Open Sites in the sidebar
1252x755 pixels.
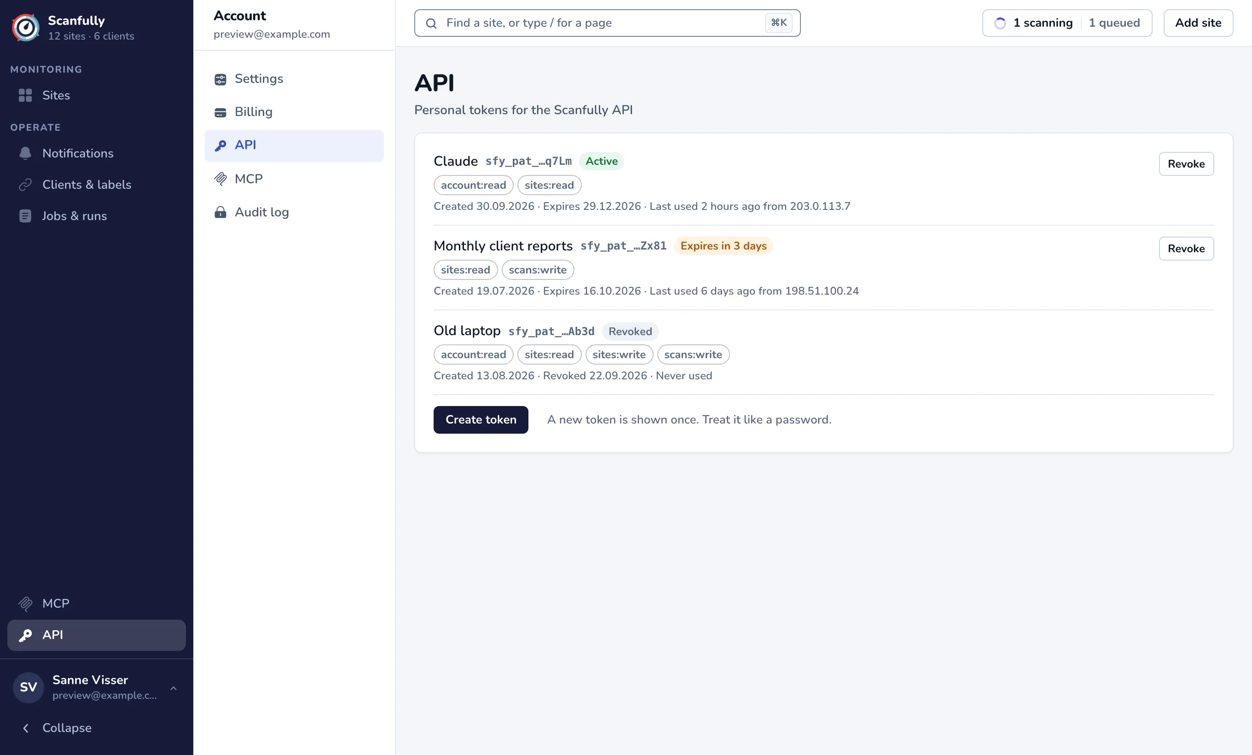coord(97,95)
